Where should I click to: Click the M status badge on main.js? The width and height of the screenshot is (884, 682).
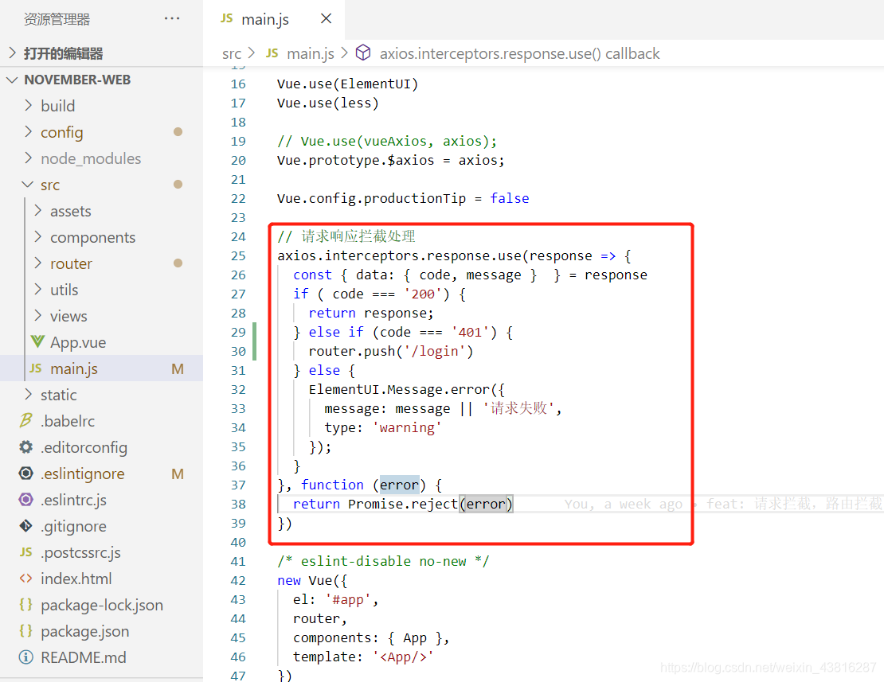[178, 369]
